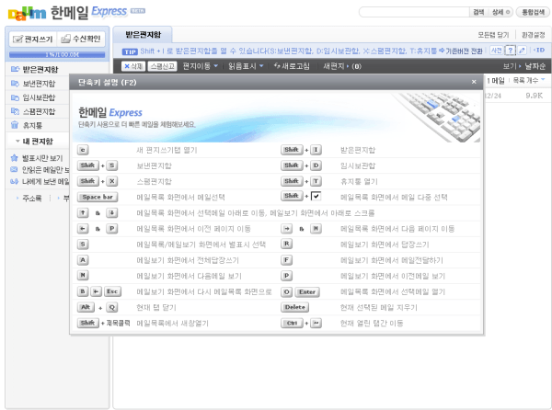Collapse the 내 편지함 section

34,142
